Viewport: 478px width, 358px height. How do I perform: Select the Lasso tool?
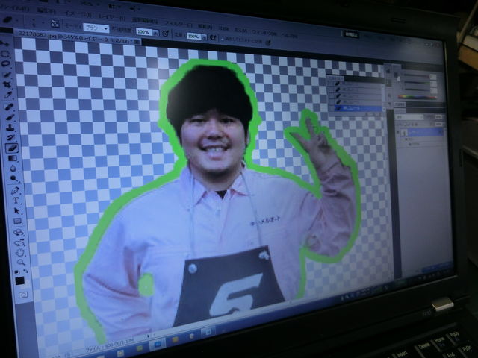pyautogui.click(x=6, y=63)
